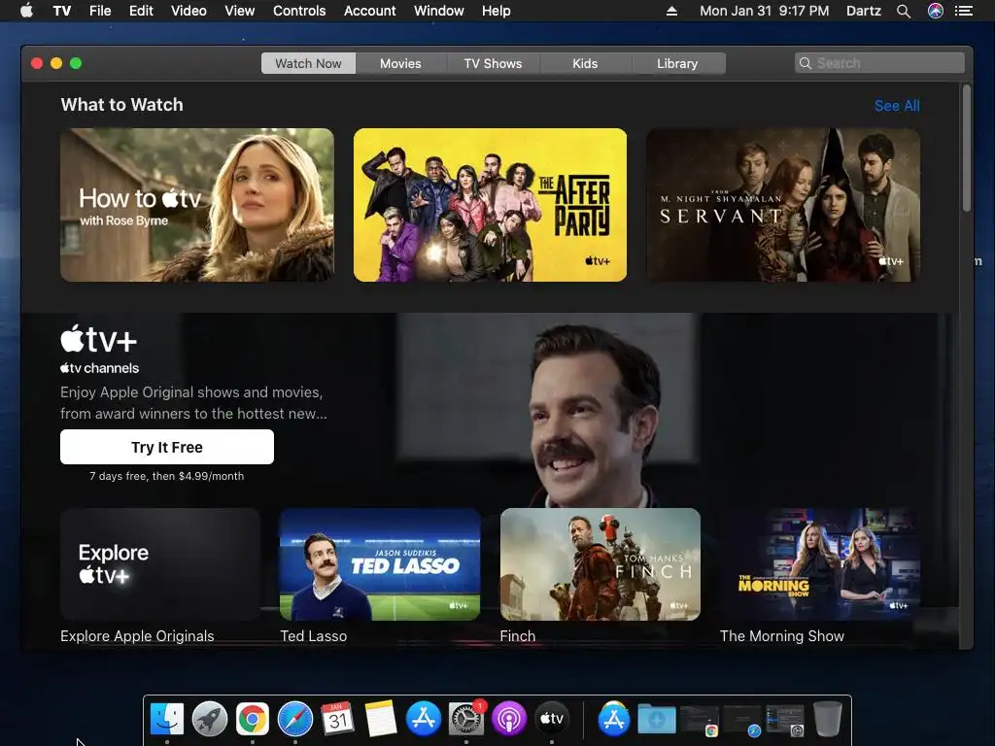Image resolution: width=995 pixels, height=746 pixels.
Task: Click the 'What to Watch' heading
Action: (x=121, y=105)
